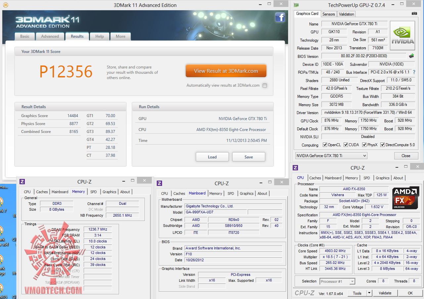The height and width of the screenshot is (299, 424).
Task: Click the GPU-Z camera screenshot icon
Action: tap(414, 14)
